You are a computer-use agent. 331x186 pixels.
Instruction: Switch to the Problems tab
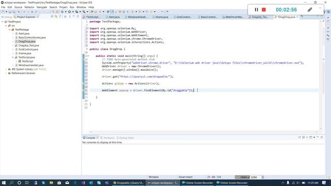[x=107, y=138]
